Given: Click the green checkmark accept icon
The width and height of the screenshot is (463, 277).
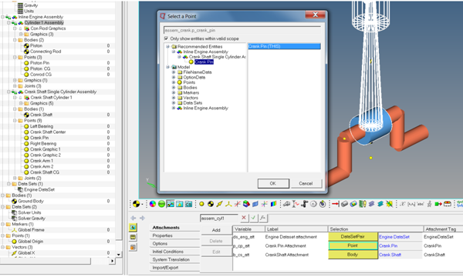Looking at the screenshot, I should click(253, 218).
